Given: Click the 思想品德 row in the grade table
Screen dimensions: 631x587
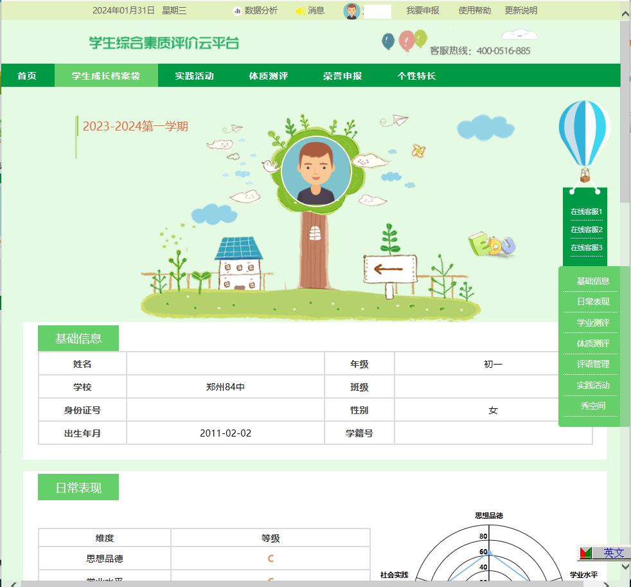Looking at the screenshot, I should pyautogui.click(x=204, y=559).
